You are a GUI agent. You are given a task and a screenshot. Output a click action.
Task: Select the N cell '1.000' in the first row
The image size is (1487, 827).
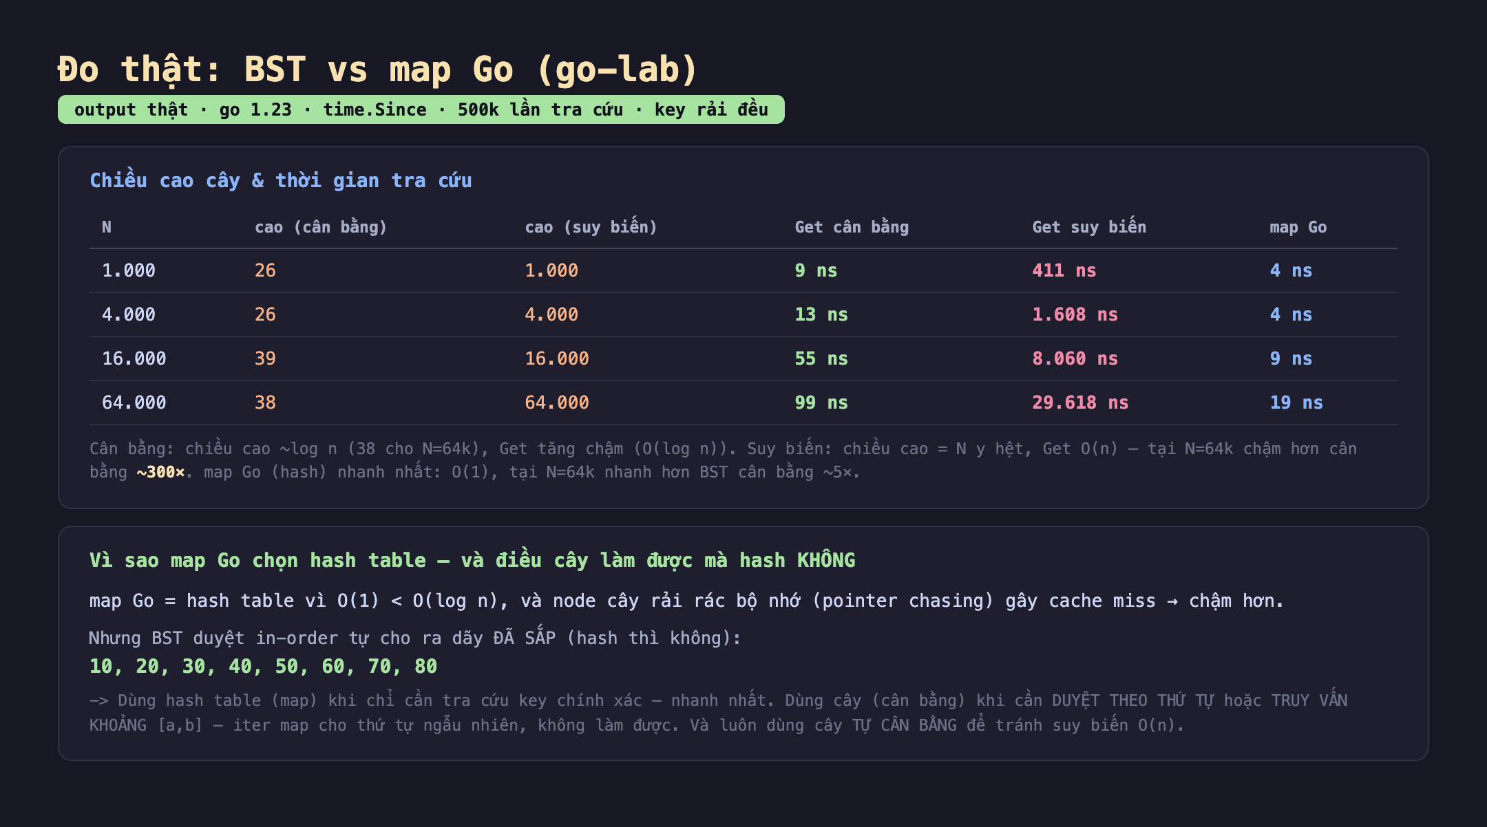(x=129, y=270)
